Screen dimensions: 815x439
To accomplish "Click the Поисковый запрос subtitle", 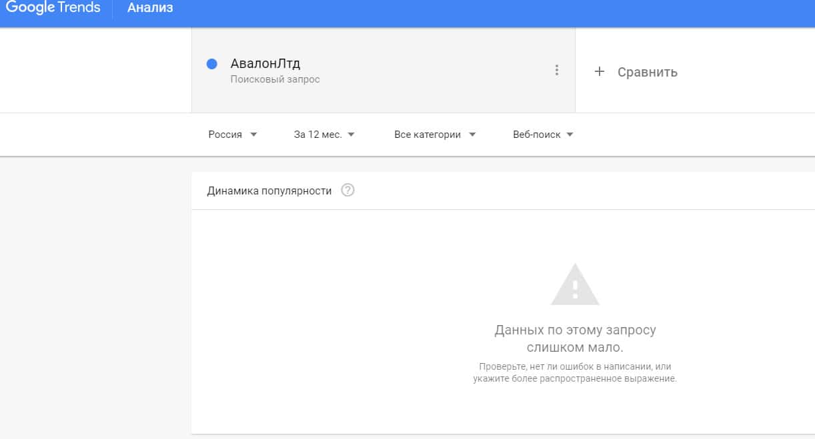I will 275,79.
